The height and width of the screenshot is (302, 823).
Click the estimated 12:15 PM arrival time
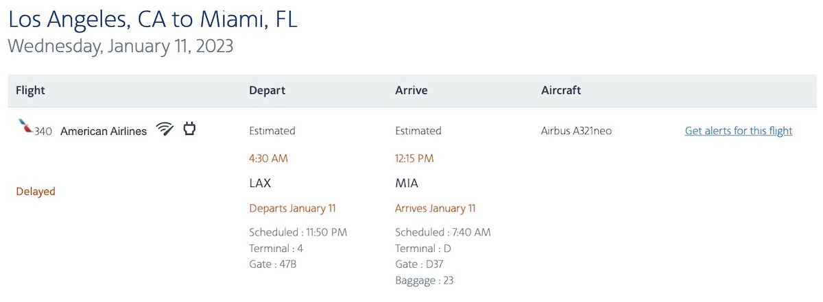(x=415, y=159)
